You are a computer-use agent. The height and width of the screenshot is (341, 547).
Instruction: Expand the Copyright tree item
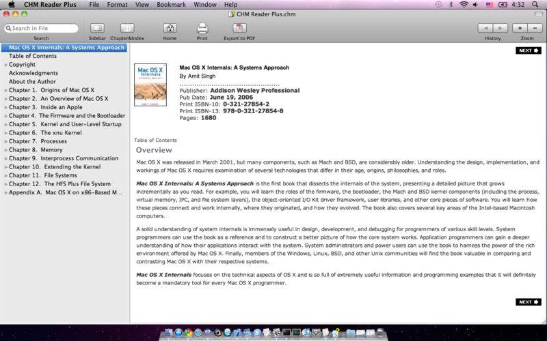tap(6, 65)
